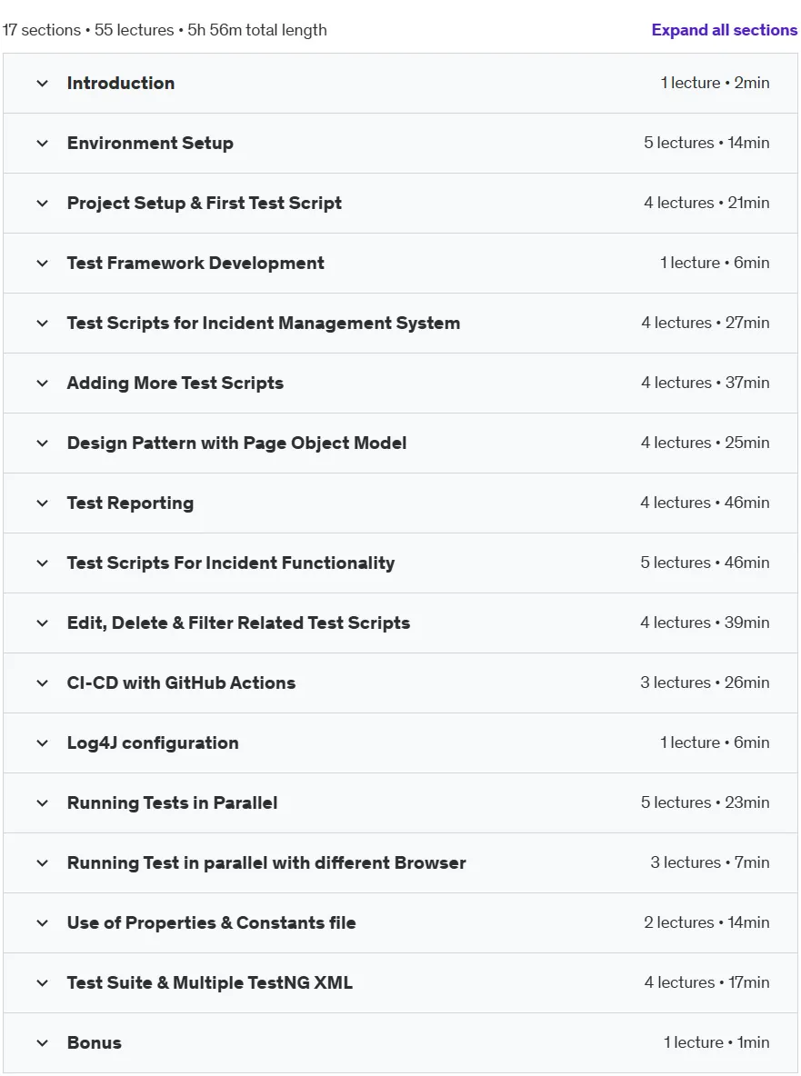
Task: Select Use of Properties & Constants file
Action: click(x=212, y=923)
